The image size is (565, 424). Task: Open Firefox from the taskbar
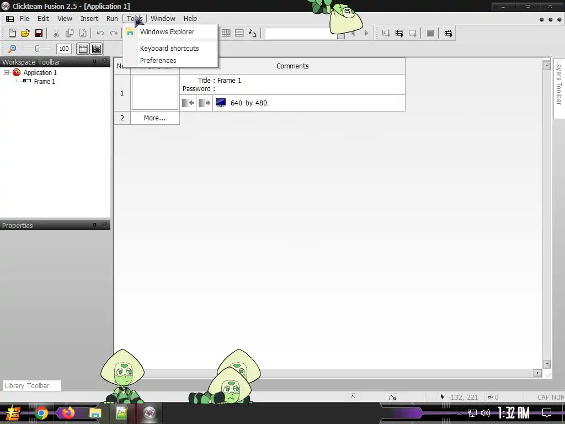(x=68, y=412)
